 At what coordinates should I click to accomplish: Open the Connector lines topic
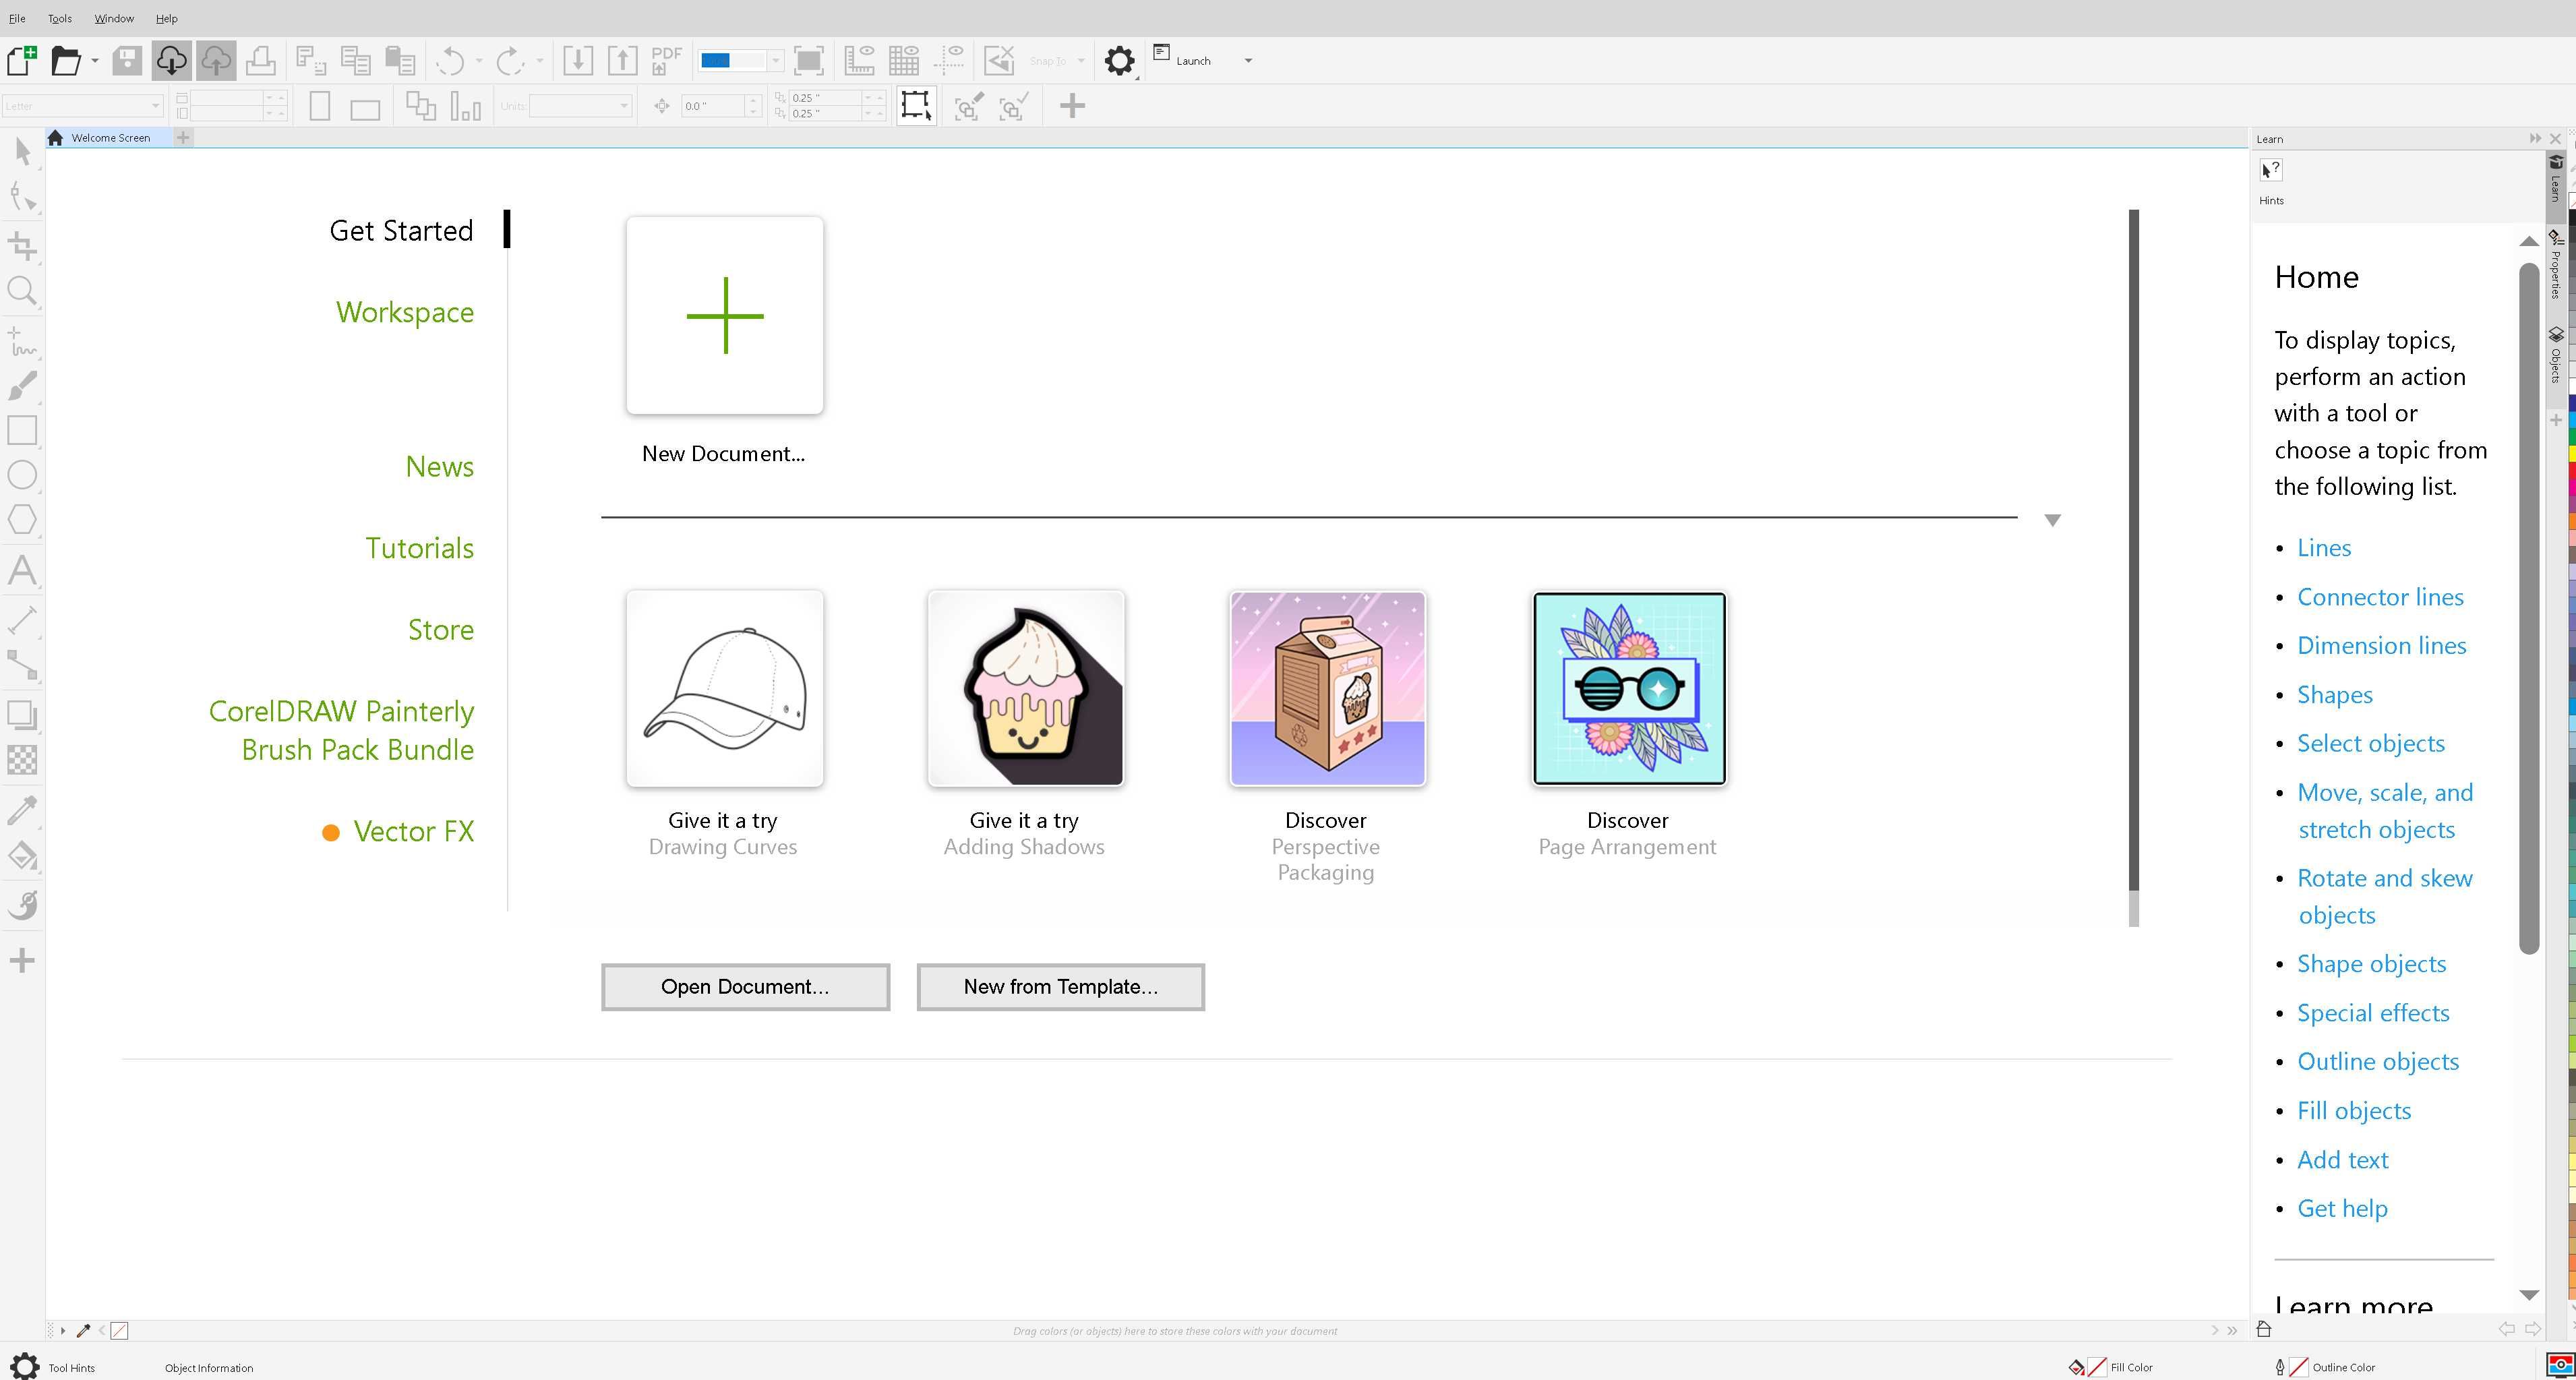click(x=2380, y=597)
